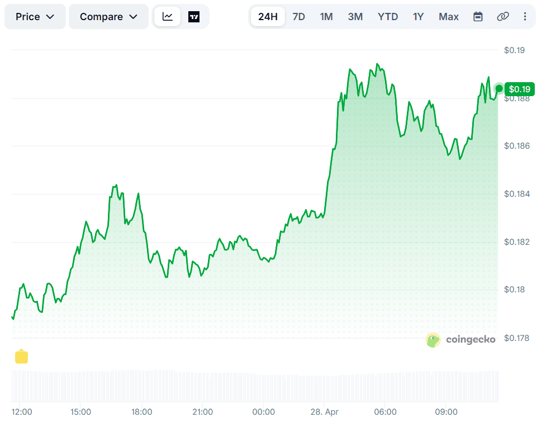Show the 1Y price chart
The image size is (537, 422).
click(418, 17)
